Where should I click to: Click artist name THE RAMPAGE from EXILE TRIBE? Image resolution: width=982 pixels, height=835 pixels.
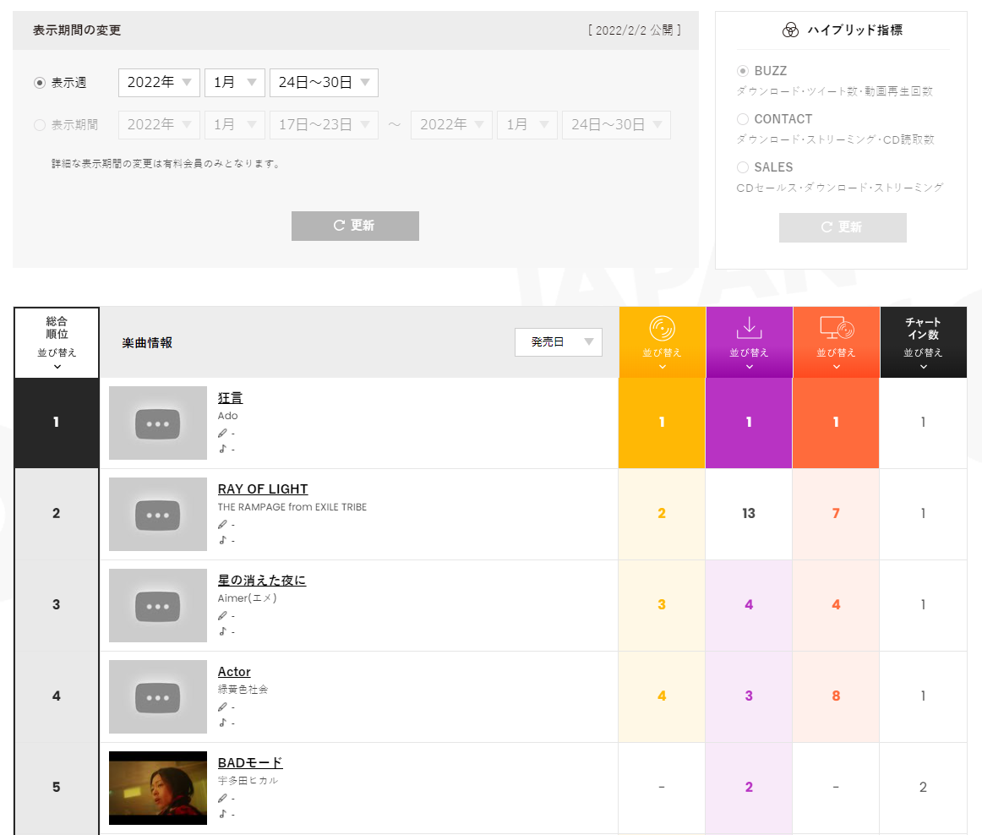tap(292, 507)
